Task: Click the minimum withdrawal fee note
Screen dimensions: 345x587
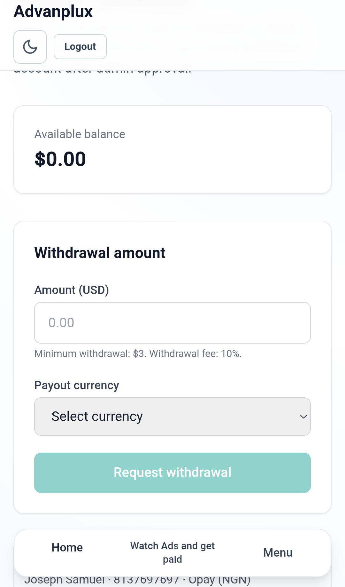Action: tap(138, 353)
